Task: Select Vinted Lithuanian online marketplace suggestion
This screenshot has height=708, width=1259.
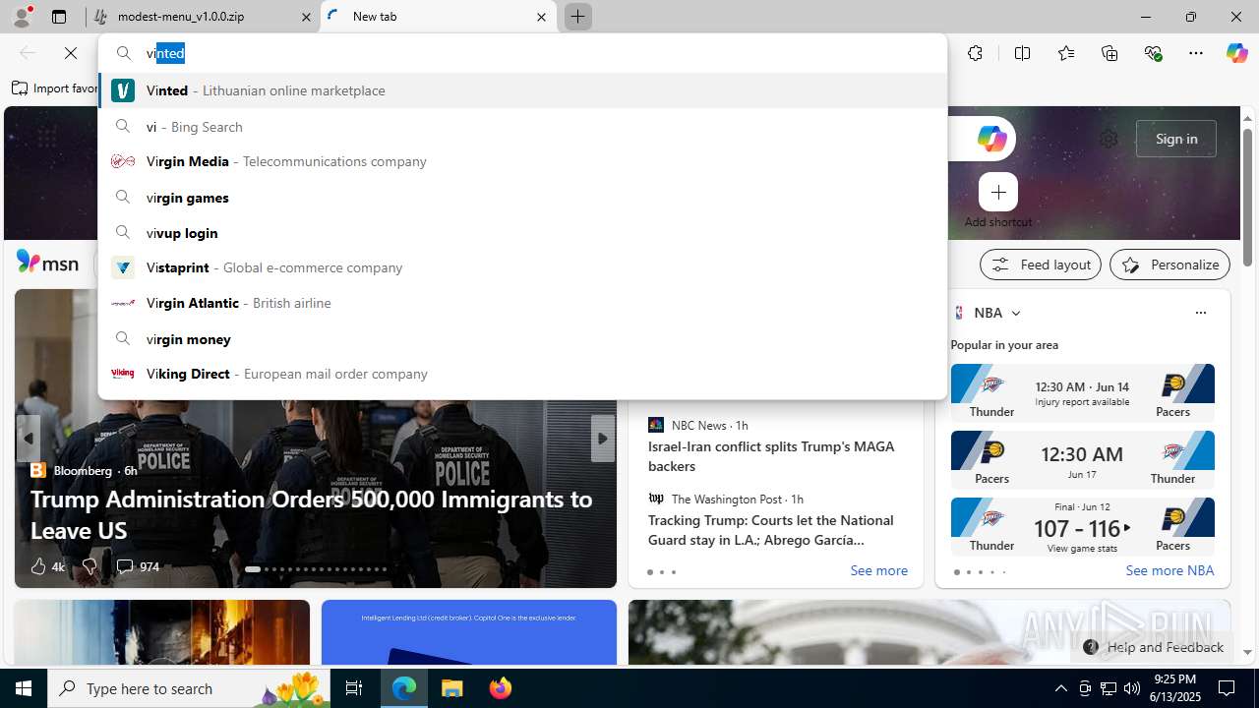Action: coord(522,90)
